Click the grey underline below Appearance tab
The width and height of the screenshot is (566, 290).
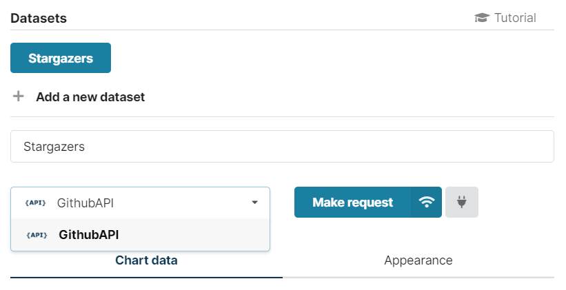[418, 277]
